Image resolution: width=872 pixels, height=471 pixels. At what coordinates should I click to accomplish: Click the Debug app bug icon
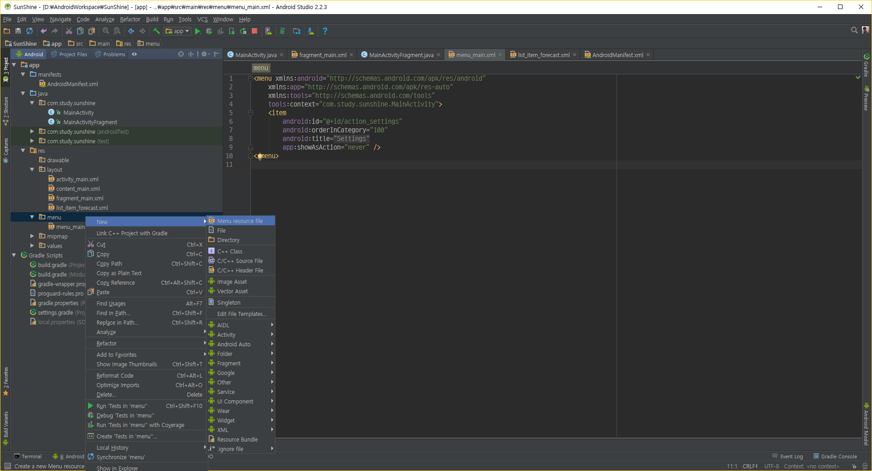click(x=209, y=31)
